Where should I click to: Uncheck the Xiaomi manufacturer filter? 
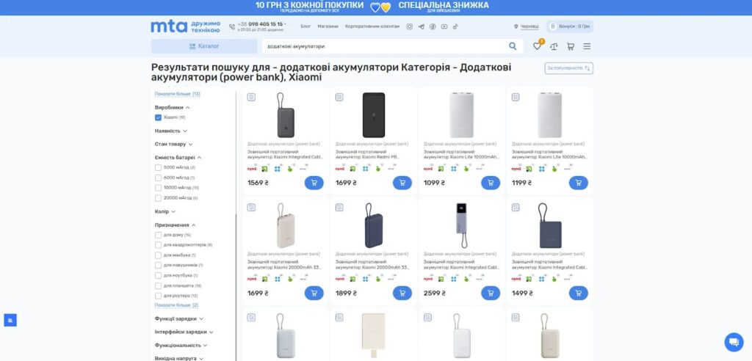point(158,117)
